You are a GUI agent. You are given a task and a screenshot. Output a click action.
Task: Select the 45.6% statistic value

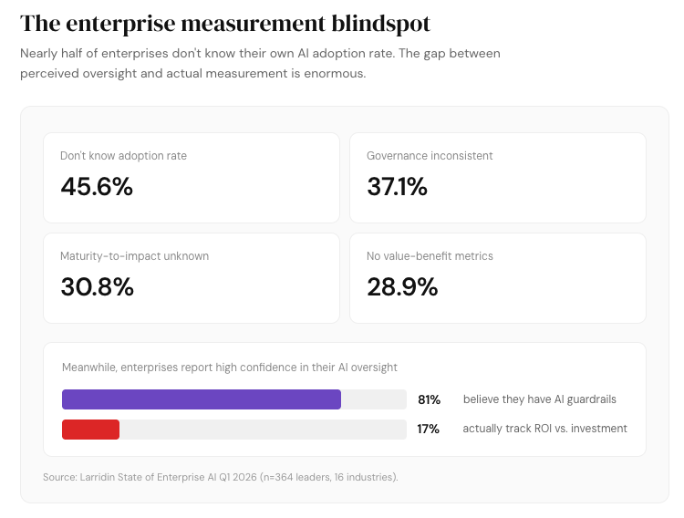pyautogui.click(x=97, y=186)
